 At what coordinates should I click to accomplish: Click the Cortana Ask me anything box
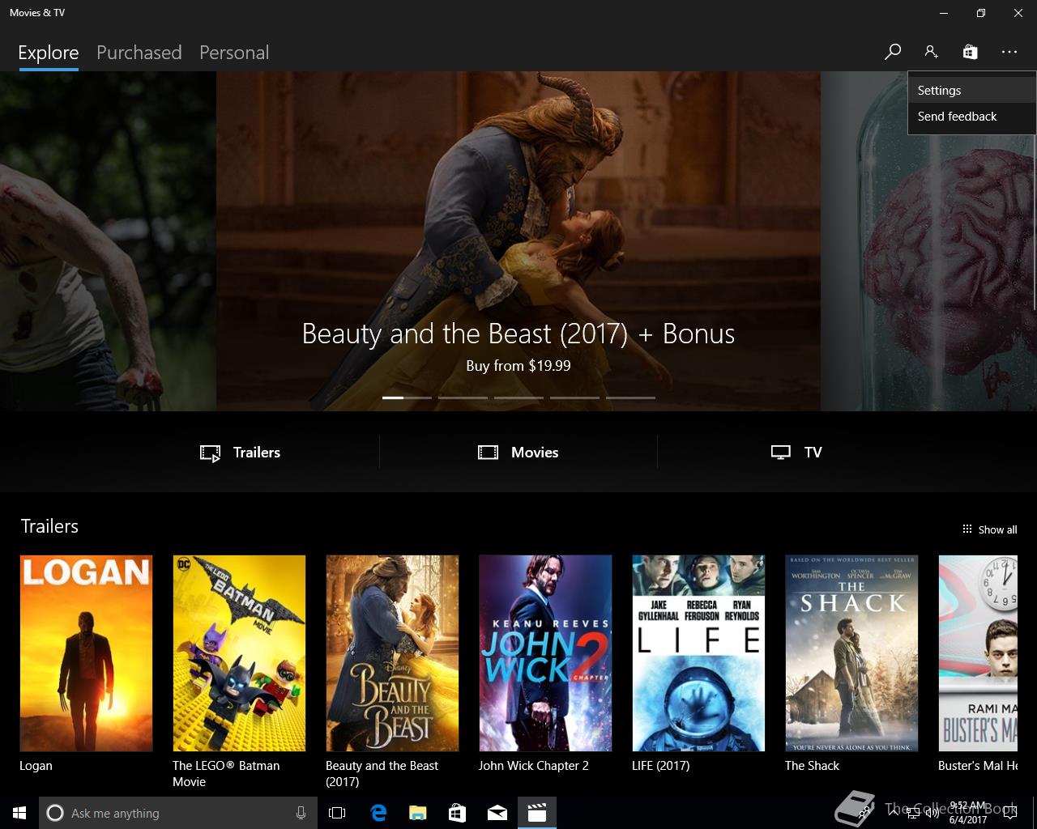pos(177,813)
